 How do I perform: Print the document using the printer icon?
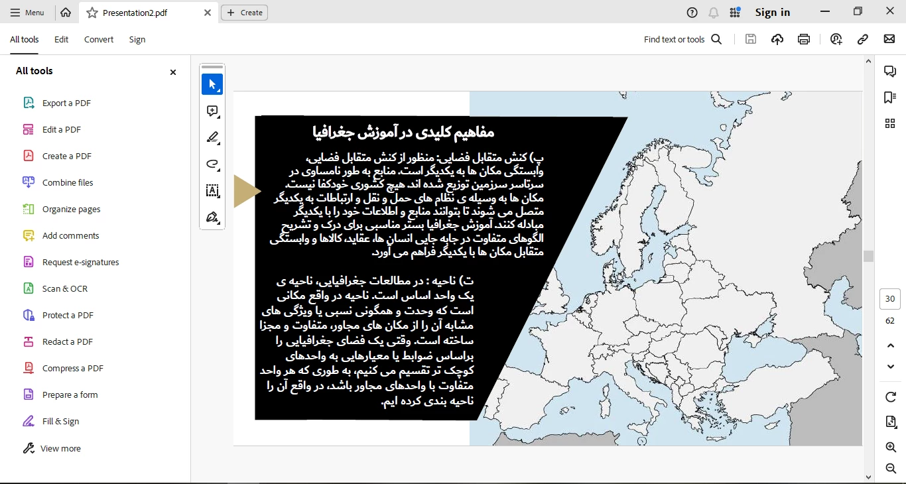click(x=804, y=39)
